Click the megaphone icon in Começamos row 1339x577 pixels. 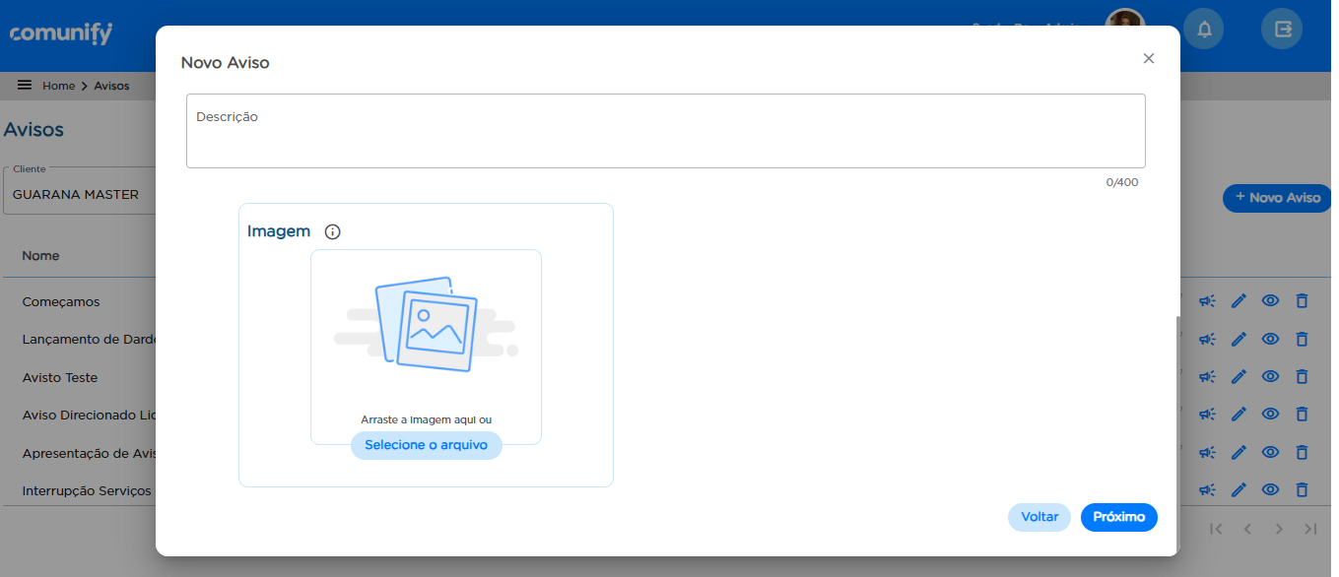[1207, 301]
